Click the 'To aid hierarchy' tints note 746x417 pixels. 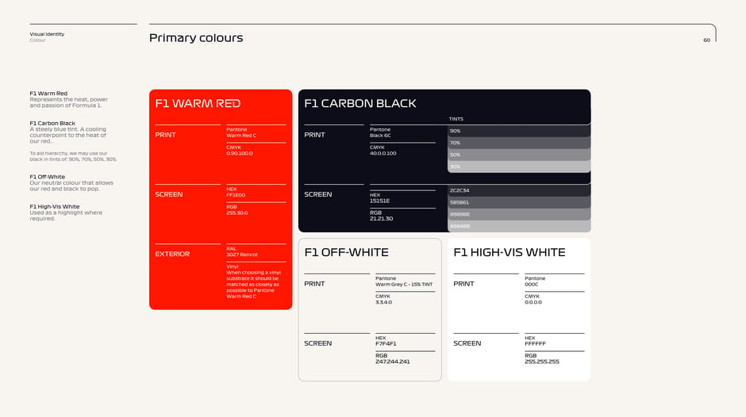(73, 156)
